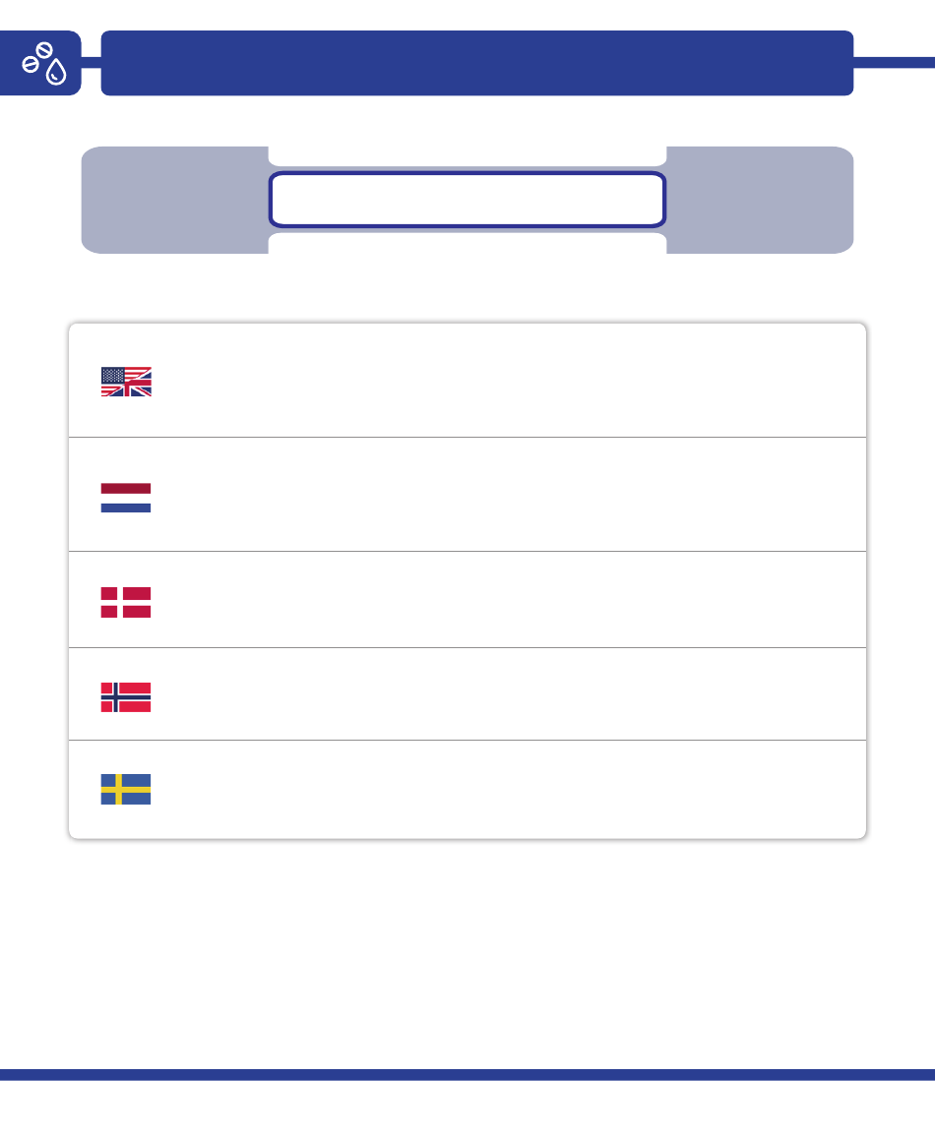The width and height of the screenshot is (935, 1138).
Task: Click the blue footer bar
Action: 467,1075
